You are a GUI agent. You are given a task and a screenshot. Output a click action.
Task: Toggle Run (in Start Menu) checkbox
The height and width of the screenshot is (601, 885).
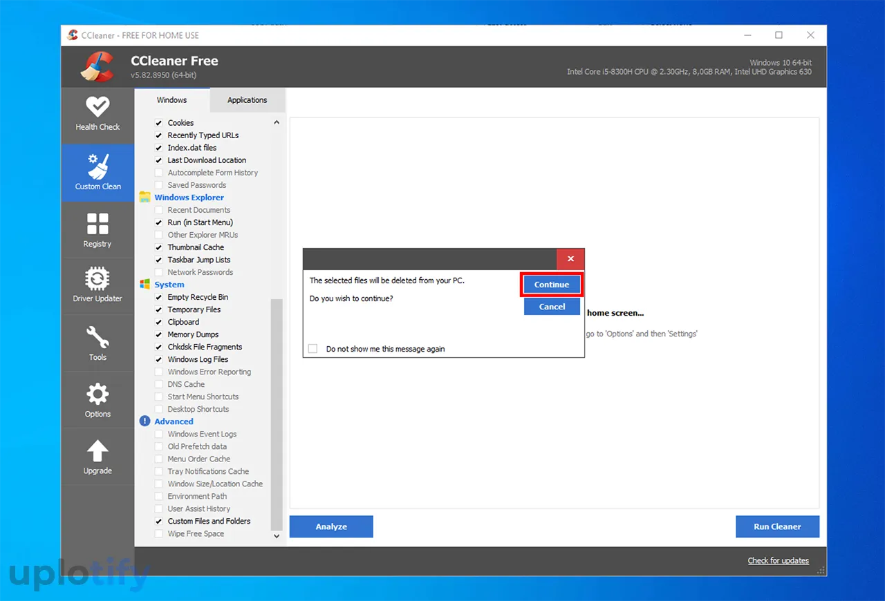pyautogui.click(x=159, y=222)
